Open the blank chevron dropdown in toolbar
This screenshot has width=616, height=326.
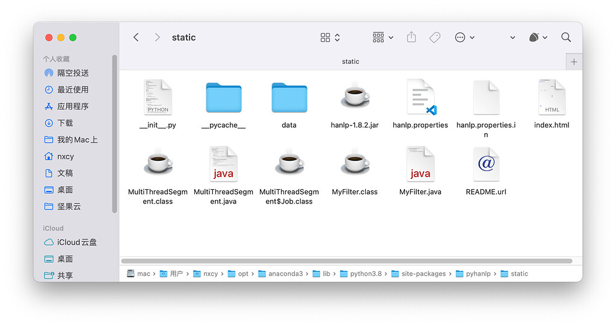513,38
